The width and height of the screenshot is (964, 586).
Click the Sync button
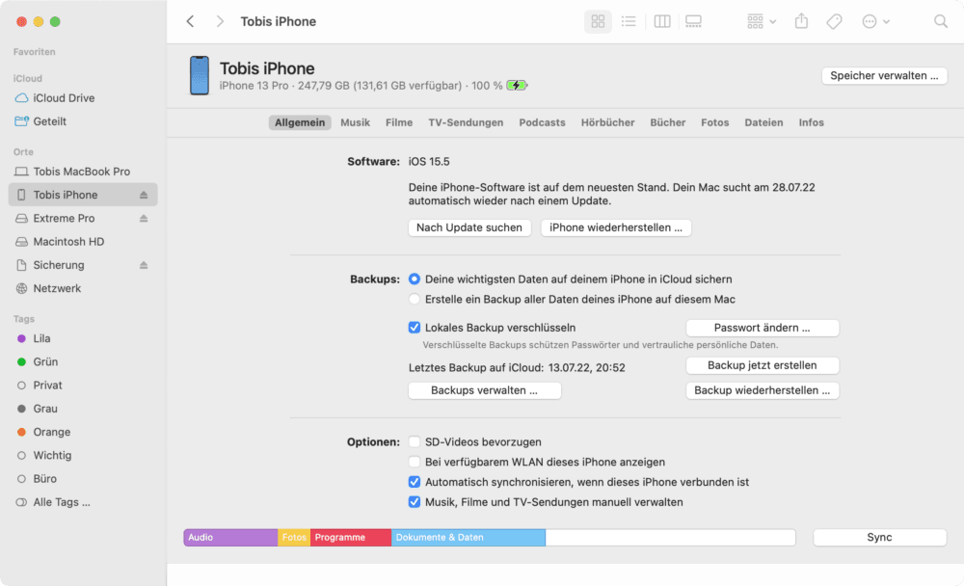tap(880, 538)
